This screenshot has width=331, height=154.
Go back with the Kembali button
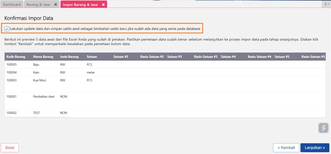pos(286,148)
